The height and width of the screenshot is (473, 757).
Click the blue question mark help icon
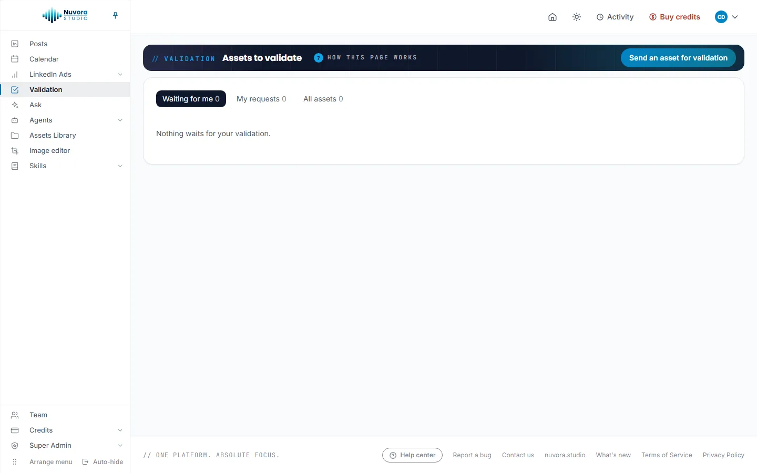319,58
